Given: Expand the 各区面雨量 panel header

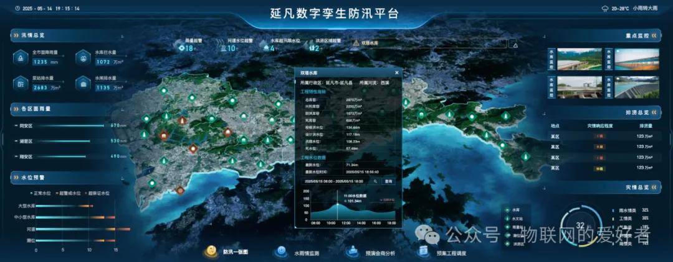Looking at the screenshot, I should (67, 109).
